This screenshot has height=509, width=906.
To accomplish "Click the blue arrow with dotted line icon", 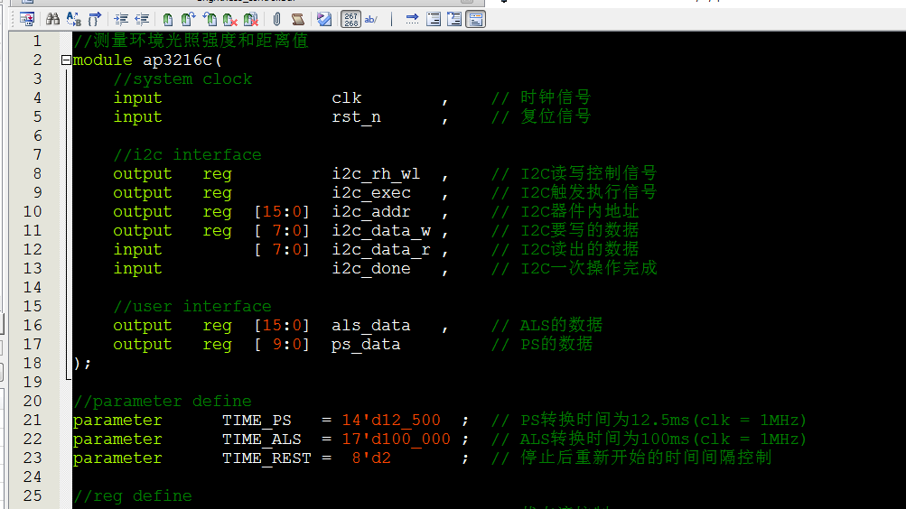I will (x=412, y=19).
